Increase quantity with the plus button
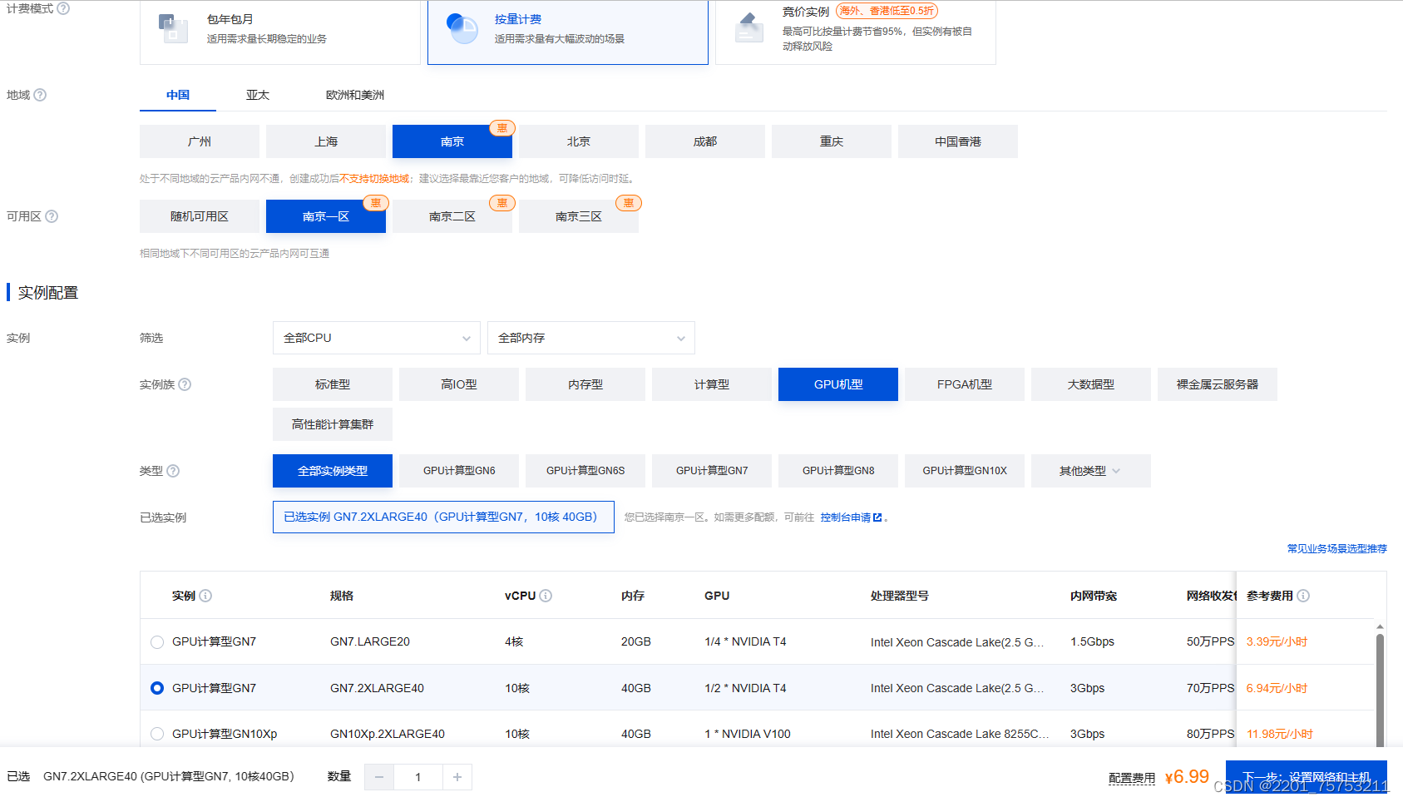This screenshot has height=802, width=1403. tap(457, 777)
